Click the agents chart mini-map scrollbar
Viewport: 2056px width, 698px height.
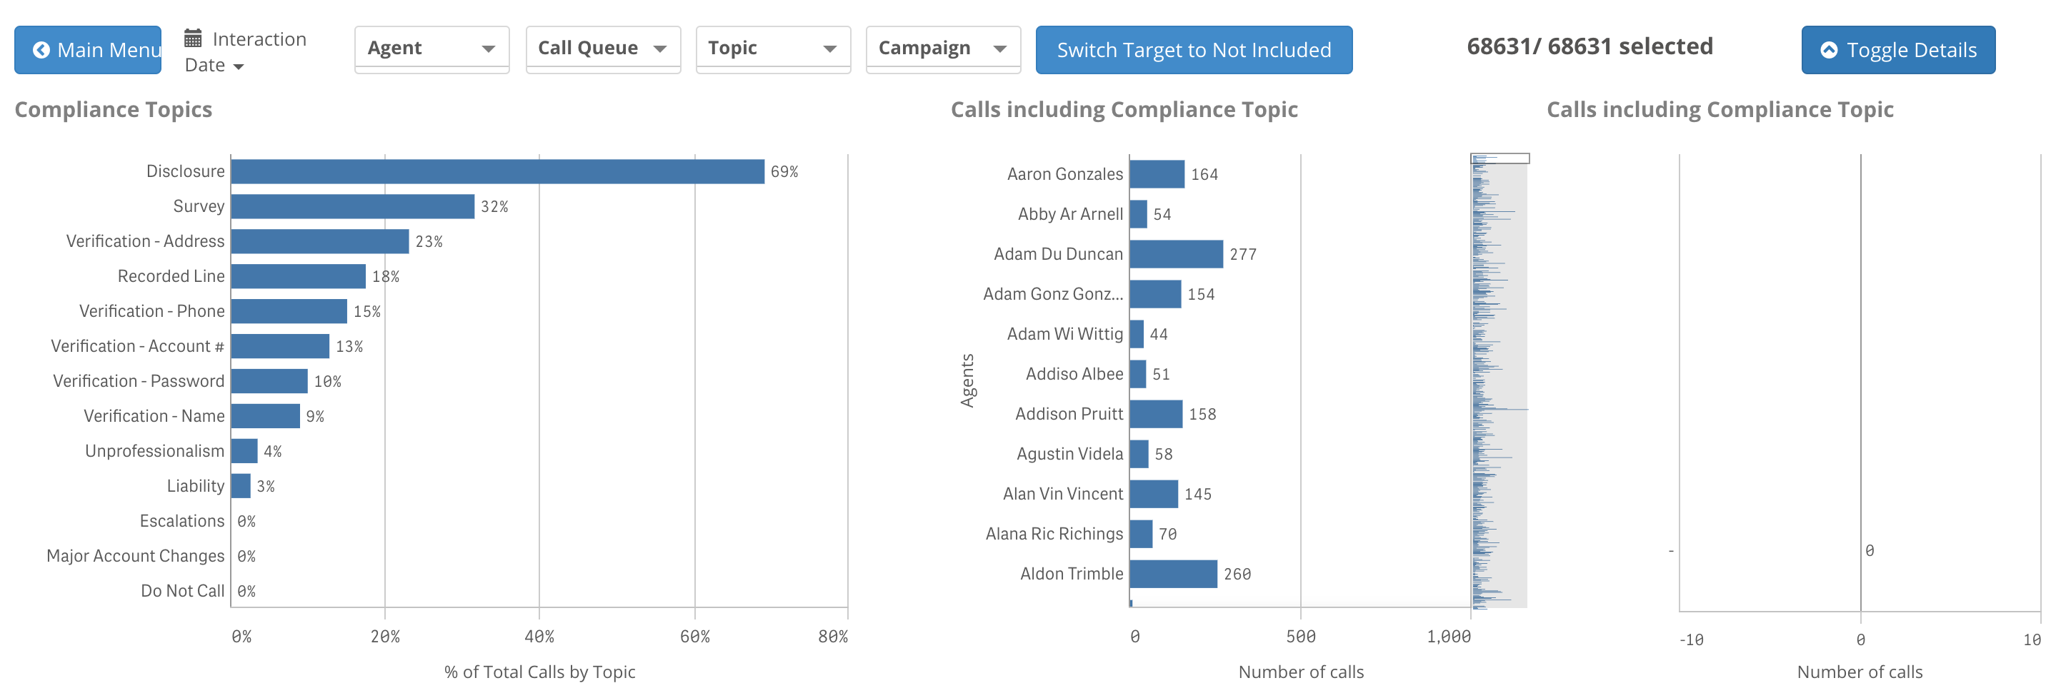(1498, 381)
